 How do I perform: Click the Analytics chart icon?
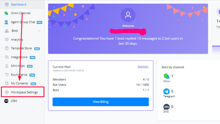[7, 40]
